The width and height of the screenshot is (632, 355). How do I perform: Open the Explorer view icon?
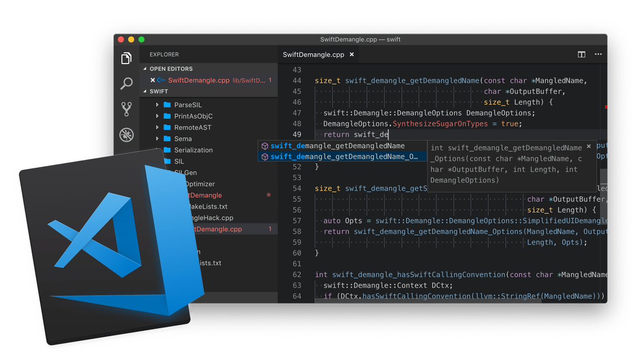[126, 58]
